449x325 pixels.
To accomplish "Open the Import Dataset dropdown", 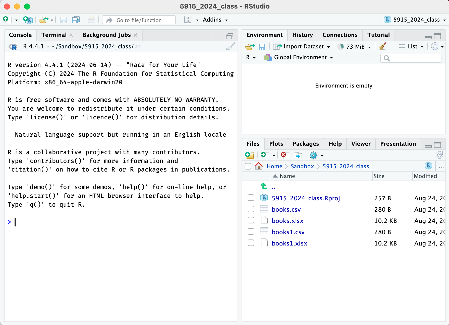I will coord(302,47).
